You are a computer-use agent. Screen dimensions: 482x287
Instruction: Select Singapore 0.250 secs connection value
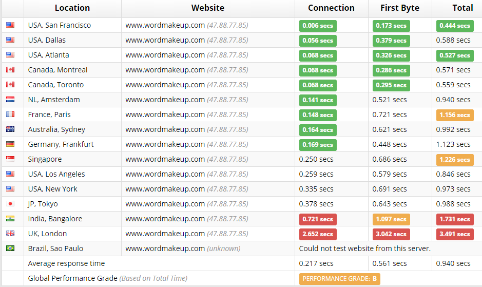tap(316, 159)
